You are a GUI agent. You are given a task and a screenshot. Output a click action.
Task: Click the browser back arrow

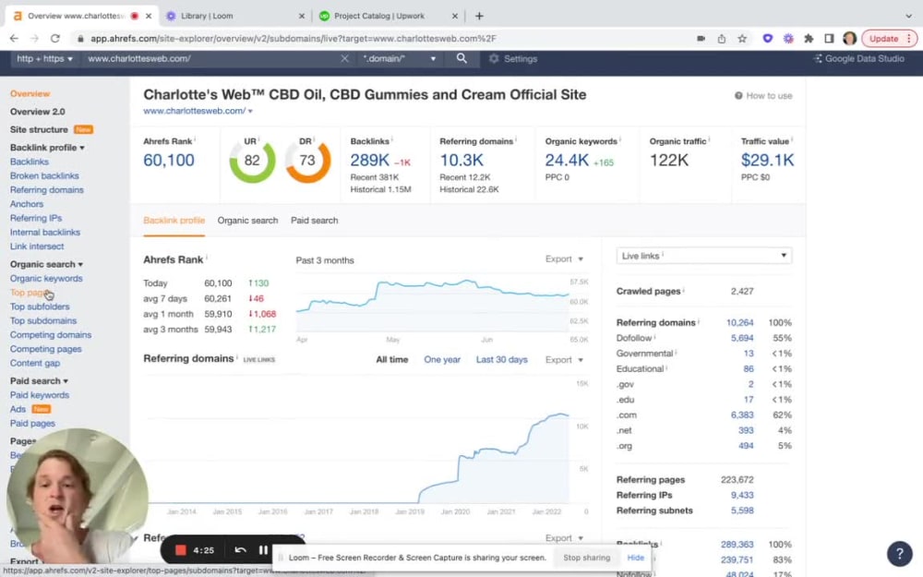14,38
